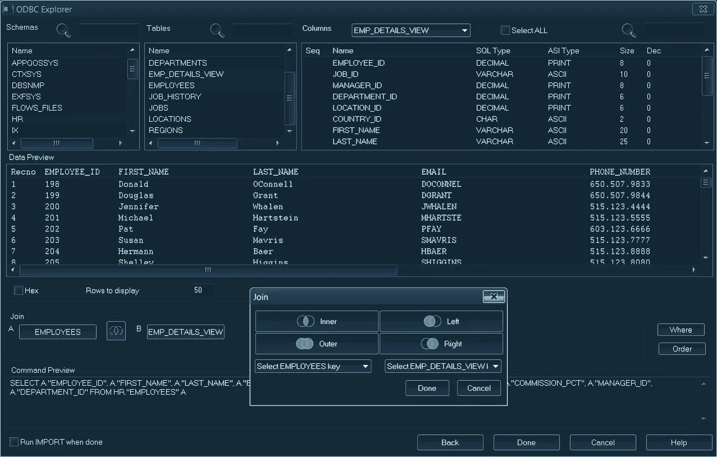The image size is (717, 457).
Task: Click Done in the Join dialog
Action: click(x=427, y=388)
